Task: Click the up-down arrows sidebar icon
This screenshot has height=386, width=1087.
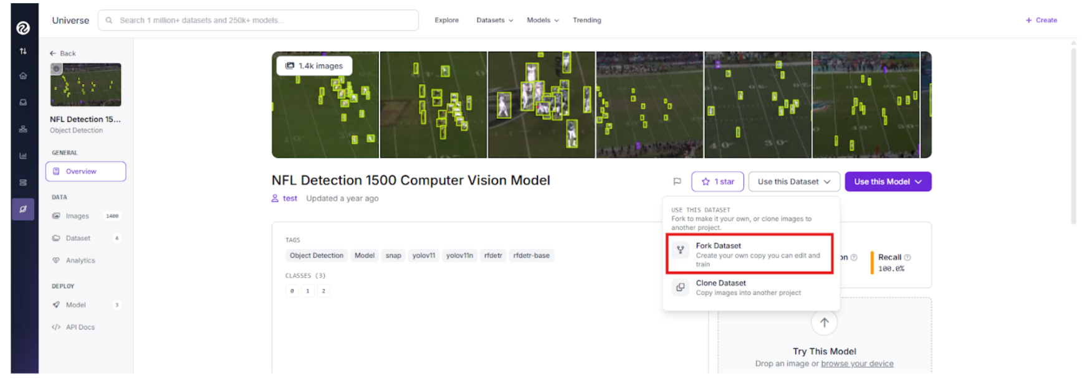Action: (23, 51)
